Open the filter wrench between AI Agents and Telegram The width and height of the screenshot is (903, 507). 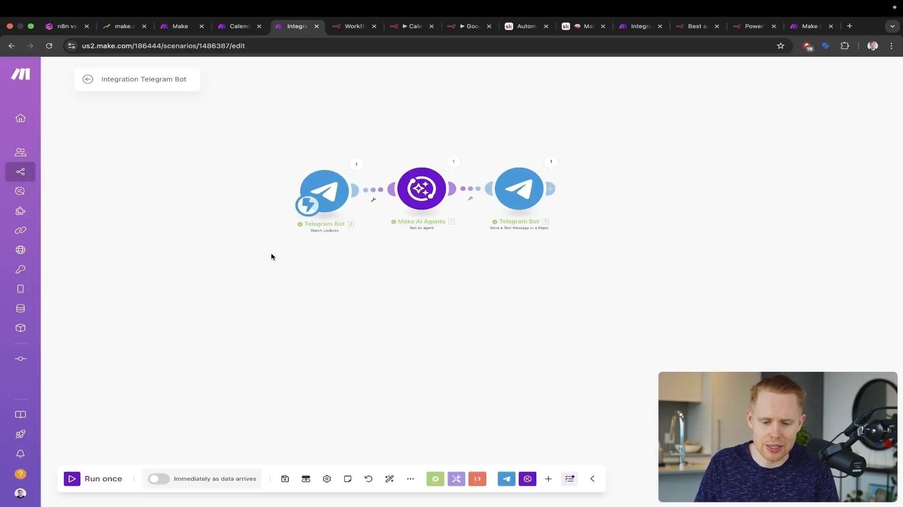(470, 198)
